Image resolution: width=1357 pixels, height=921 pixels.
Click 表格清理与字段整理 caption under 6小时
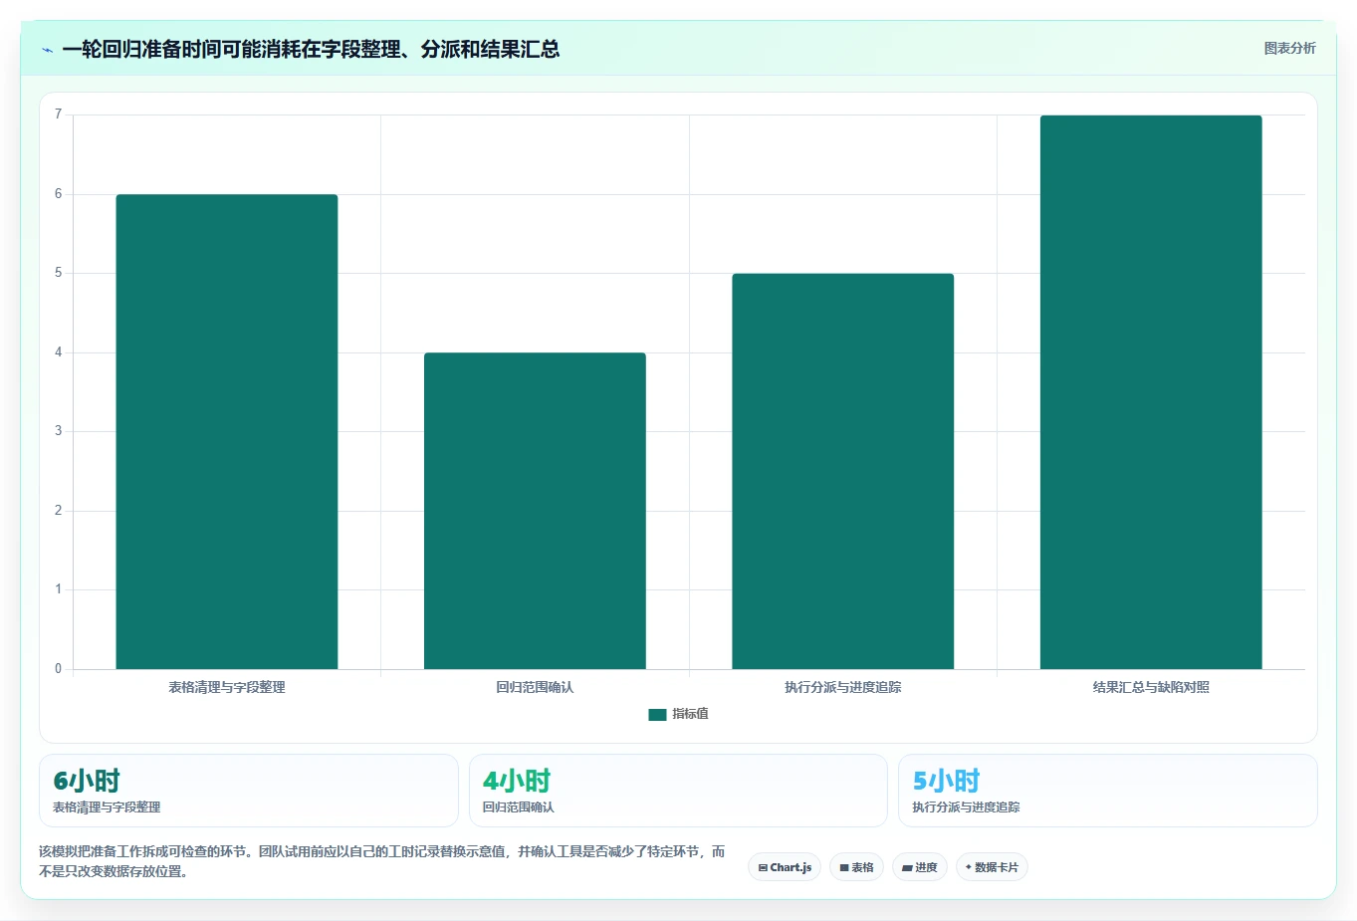point(107,807)
